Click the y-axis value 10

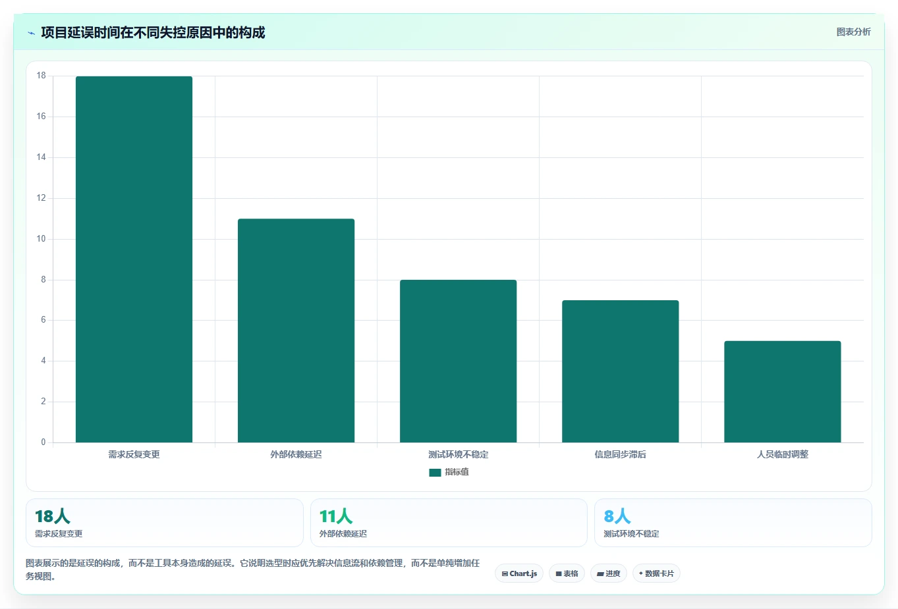(x=42, y=239)
